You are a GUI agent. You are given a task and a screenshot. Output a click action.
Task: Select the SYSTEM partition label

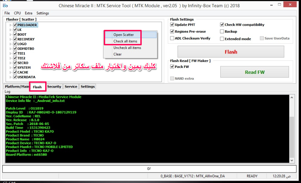tap(24, 68)
